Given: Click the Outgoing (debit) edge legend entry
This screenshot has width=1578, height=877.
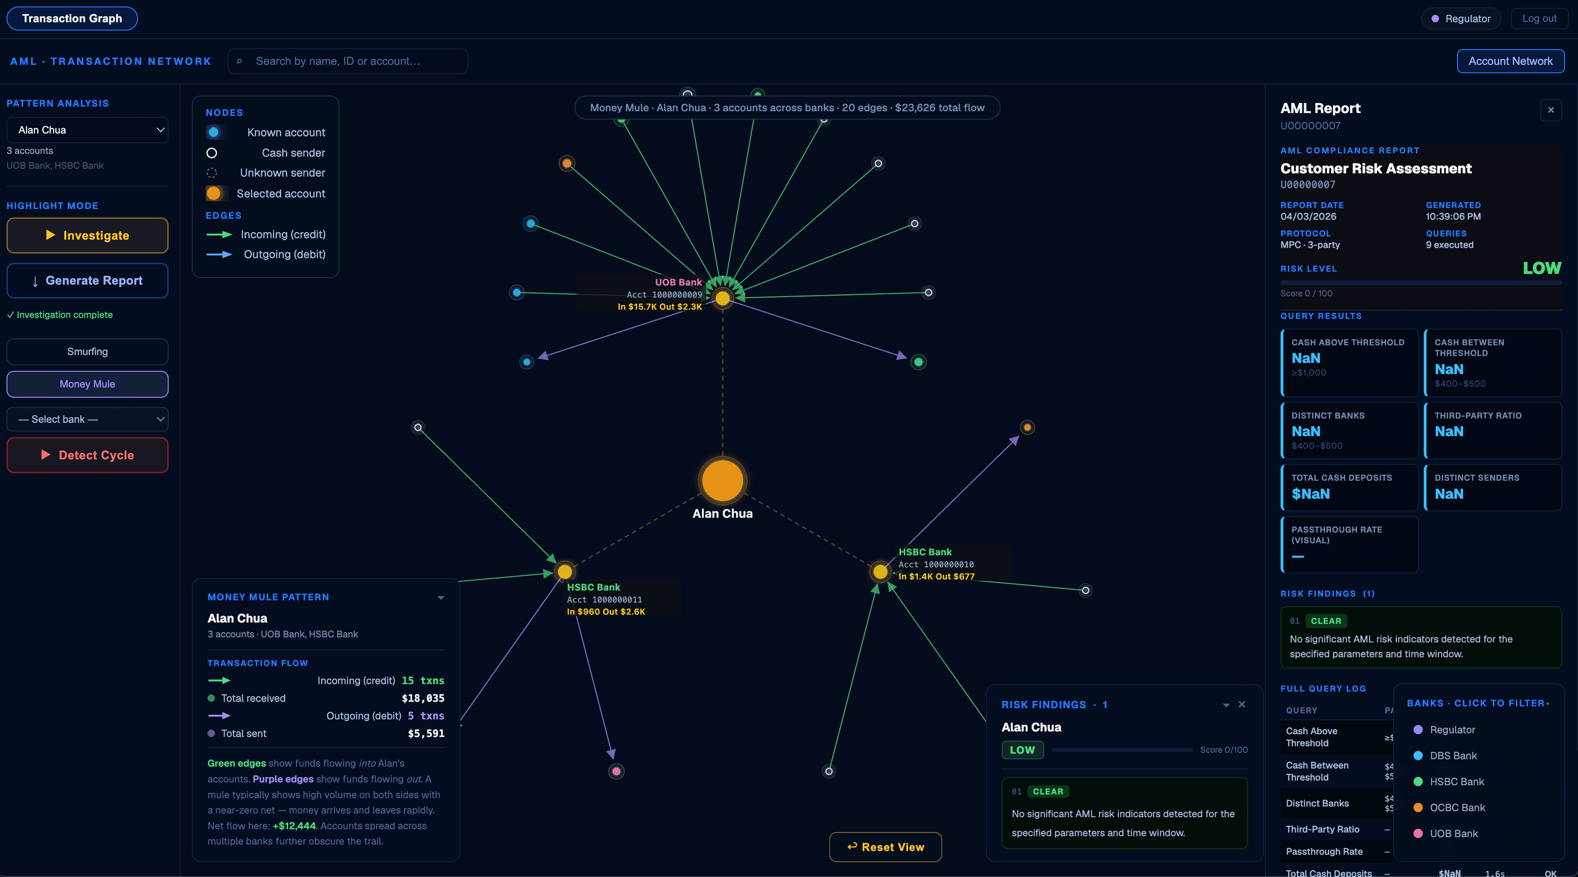Looking at the screenshot, I should [x=266, y=254].
